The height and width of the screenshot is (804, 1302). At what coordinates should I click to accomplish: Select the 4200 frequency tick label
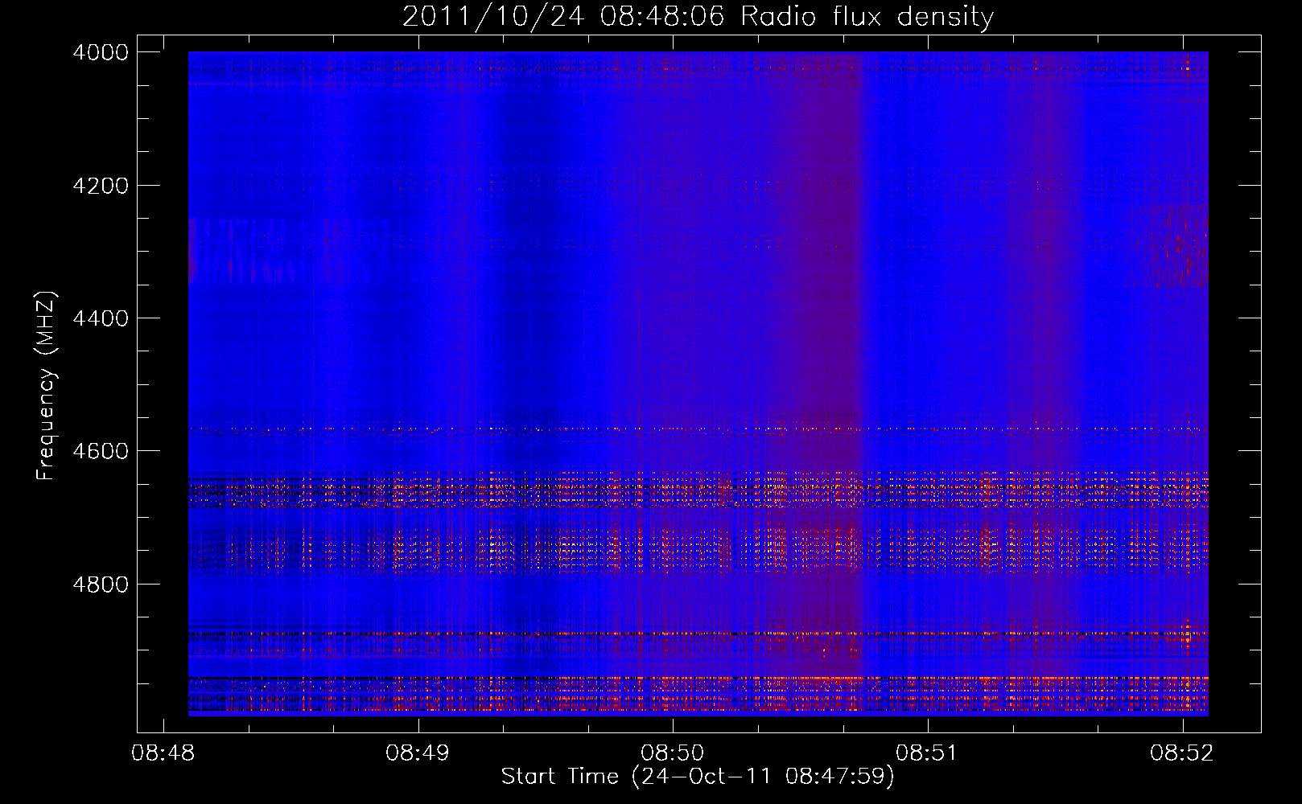click(x=101, y=186)
